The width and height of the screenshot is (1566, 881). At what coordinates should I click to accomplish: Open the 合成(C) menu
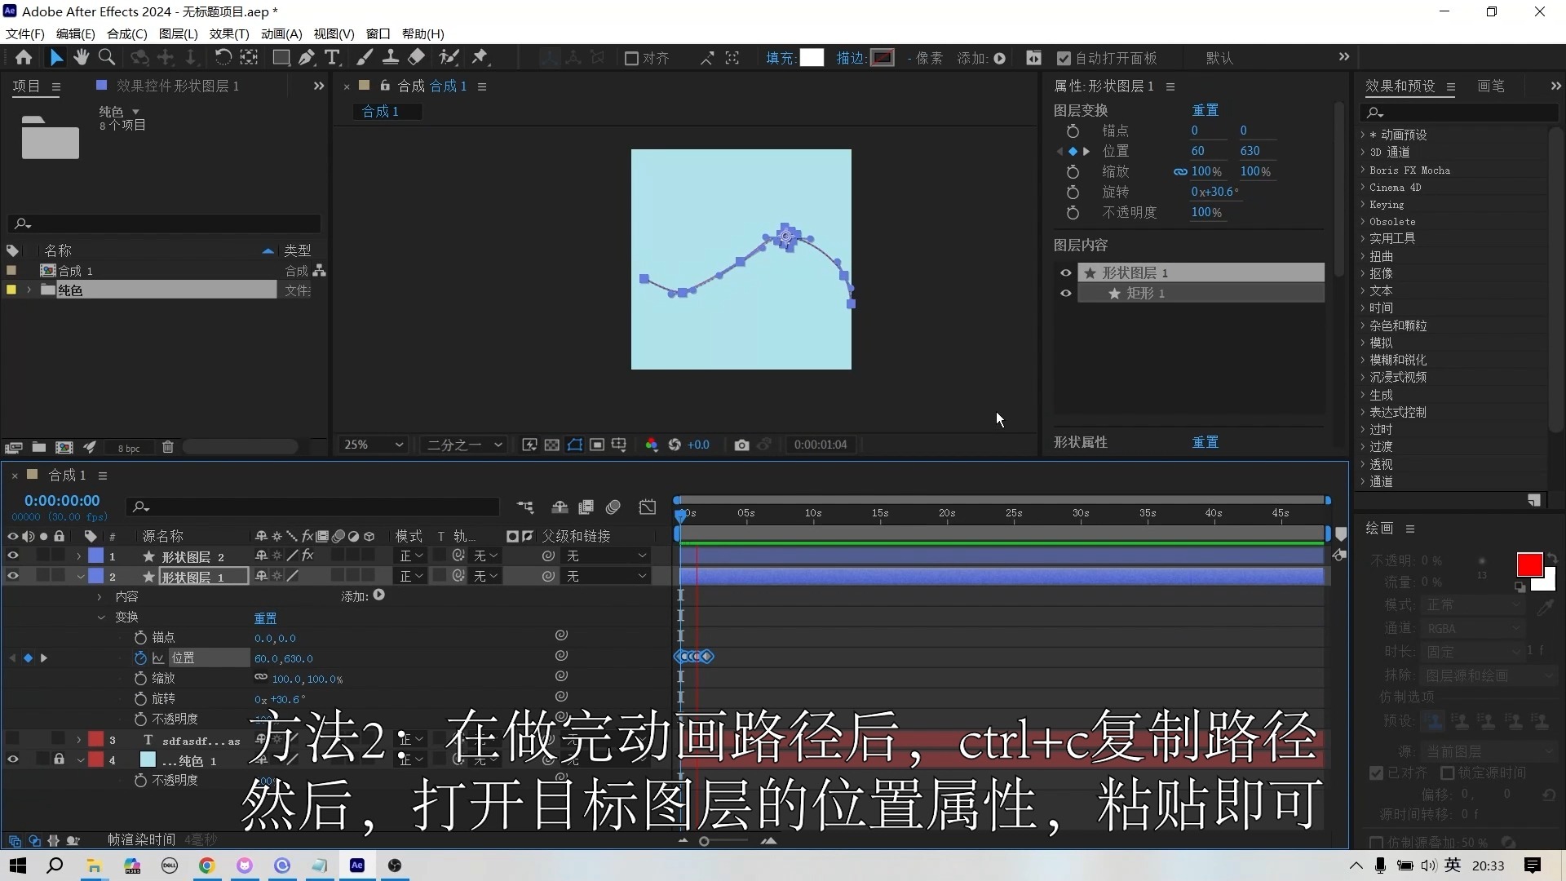(x=126, y=33)
